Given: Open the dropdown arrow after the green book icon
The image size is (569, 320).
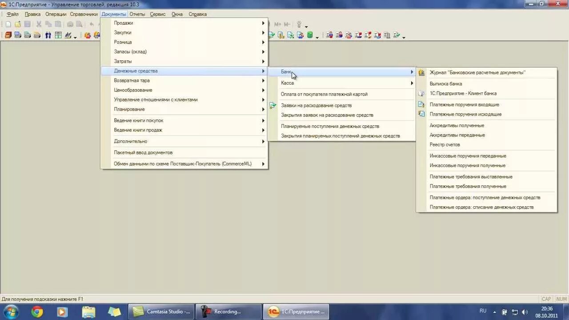Looking at the screenshot, I should pos(317,37).
